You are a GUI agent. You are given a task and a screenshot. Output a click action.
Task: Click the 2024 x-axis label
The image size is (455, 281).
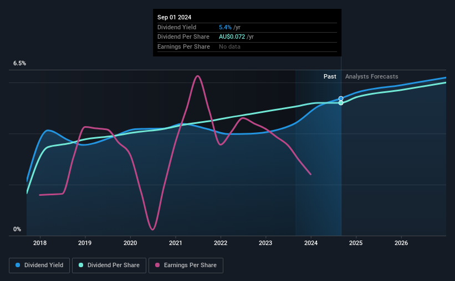311,243
